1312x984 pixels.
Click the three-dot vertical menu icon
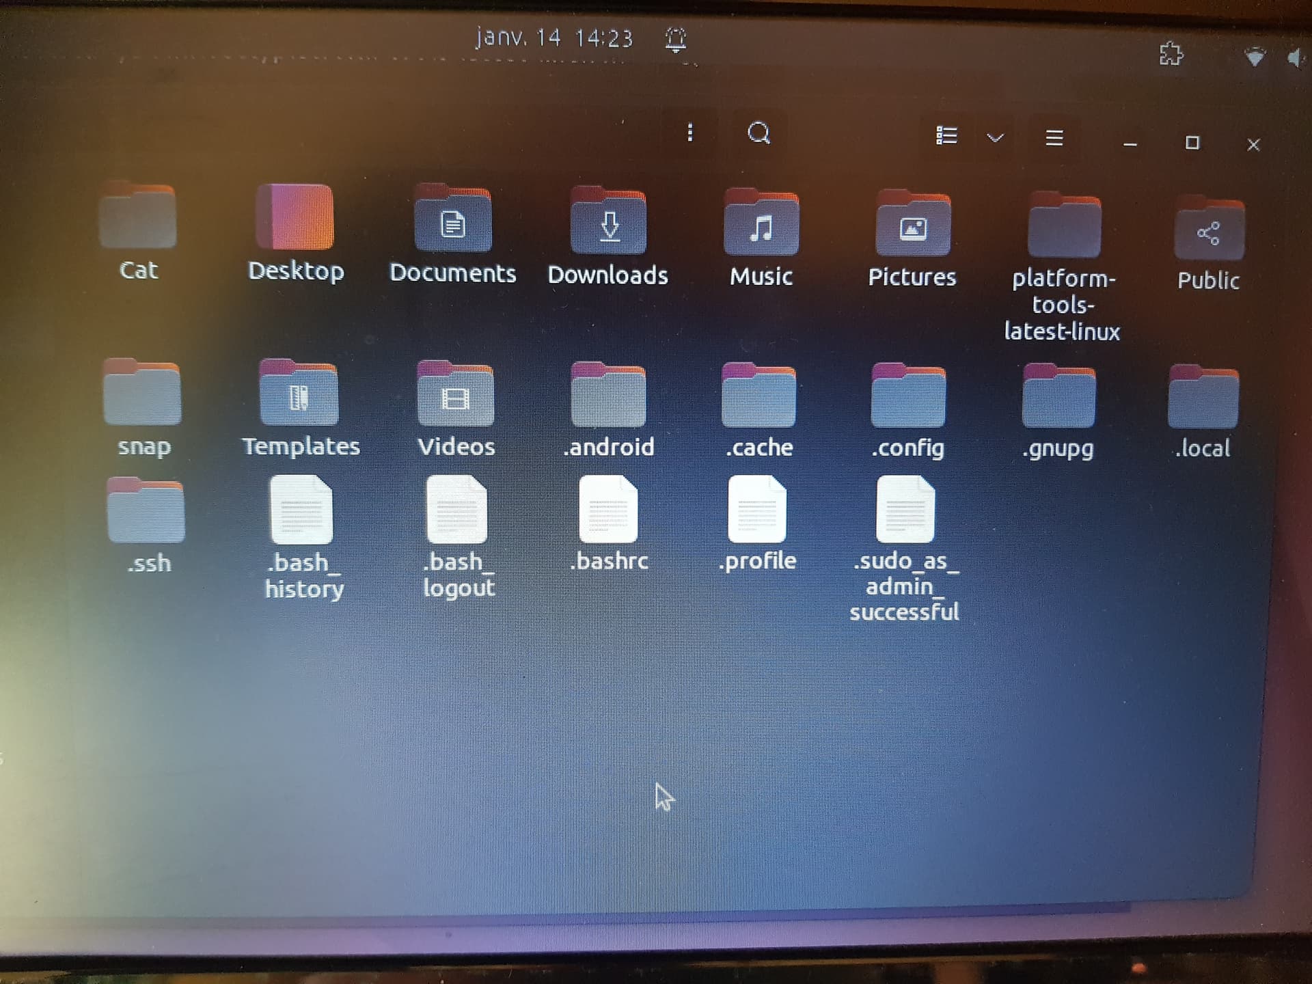pyautogui.click(x=690, y=132)
